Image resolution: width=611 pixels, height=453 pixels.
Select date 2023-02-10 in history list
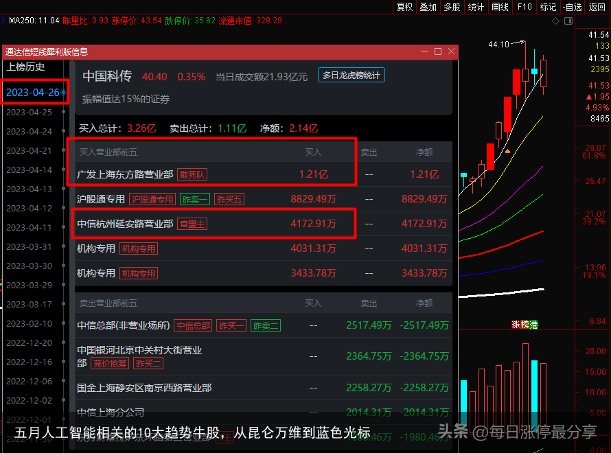tap(30, 324)
